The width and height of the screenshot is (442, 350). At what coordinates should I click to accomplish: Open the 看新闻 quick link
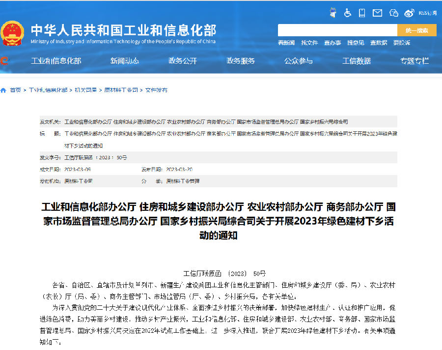click(x=286, y=43)
